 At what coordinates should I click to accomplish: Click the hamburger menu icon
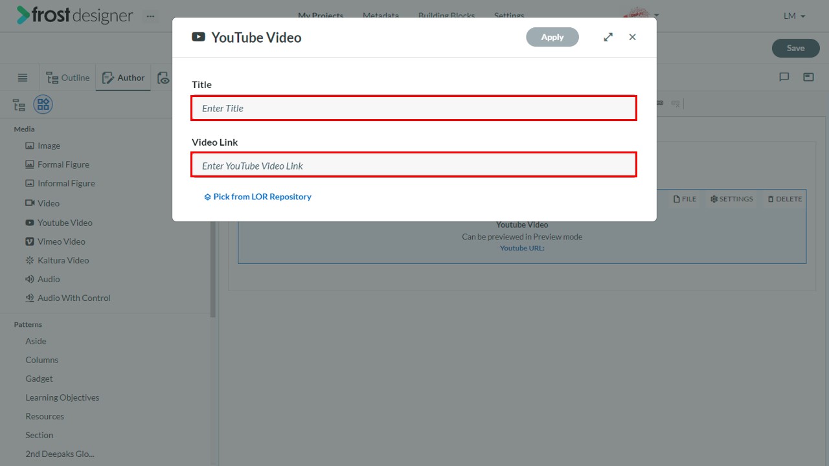[23, 78]
